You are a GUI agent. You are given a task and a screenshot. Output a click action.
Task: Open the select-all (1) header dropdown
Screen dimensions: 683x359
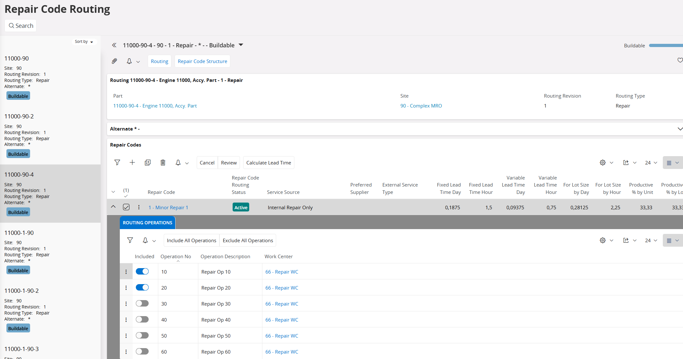(x=126, y=193)
